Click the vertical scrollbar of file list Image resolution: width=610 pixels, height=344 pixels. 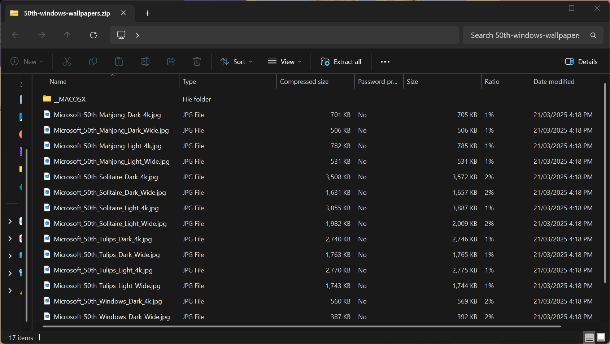(x=605, y=183)
